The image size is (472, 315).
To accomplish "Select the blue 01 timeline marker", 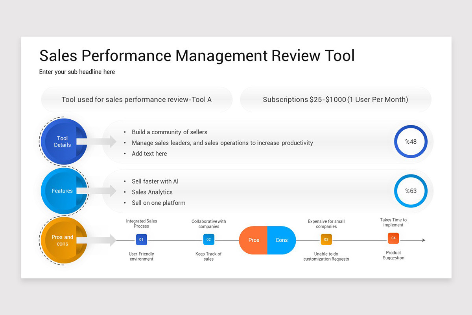I will pyautogui.click(x=141, y=239).
